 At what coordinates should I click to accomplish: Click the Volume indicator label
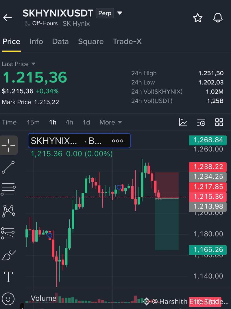click(x=44, y=298)
